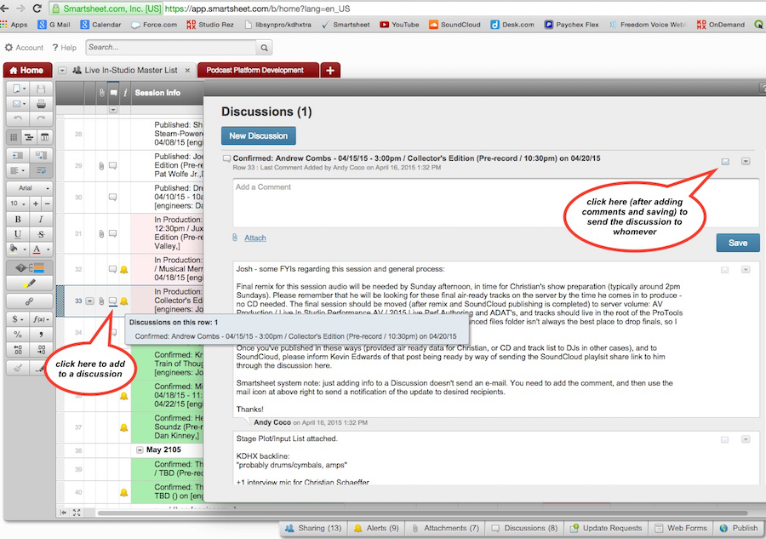
Task: Click email discussion envelope icon
Action: point(725,161)
